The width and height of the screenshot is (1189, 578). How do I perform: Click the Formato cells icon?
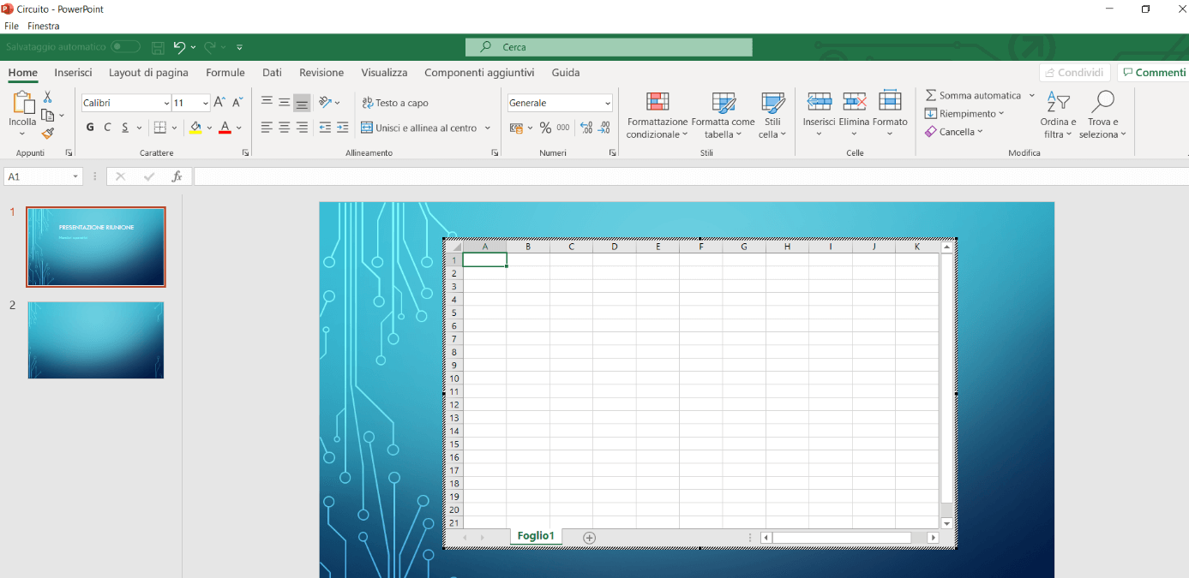[890, 101]
